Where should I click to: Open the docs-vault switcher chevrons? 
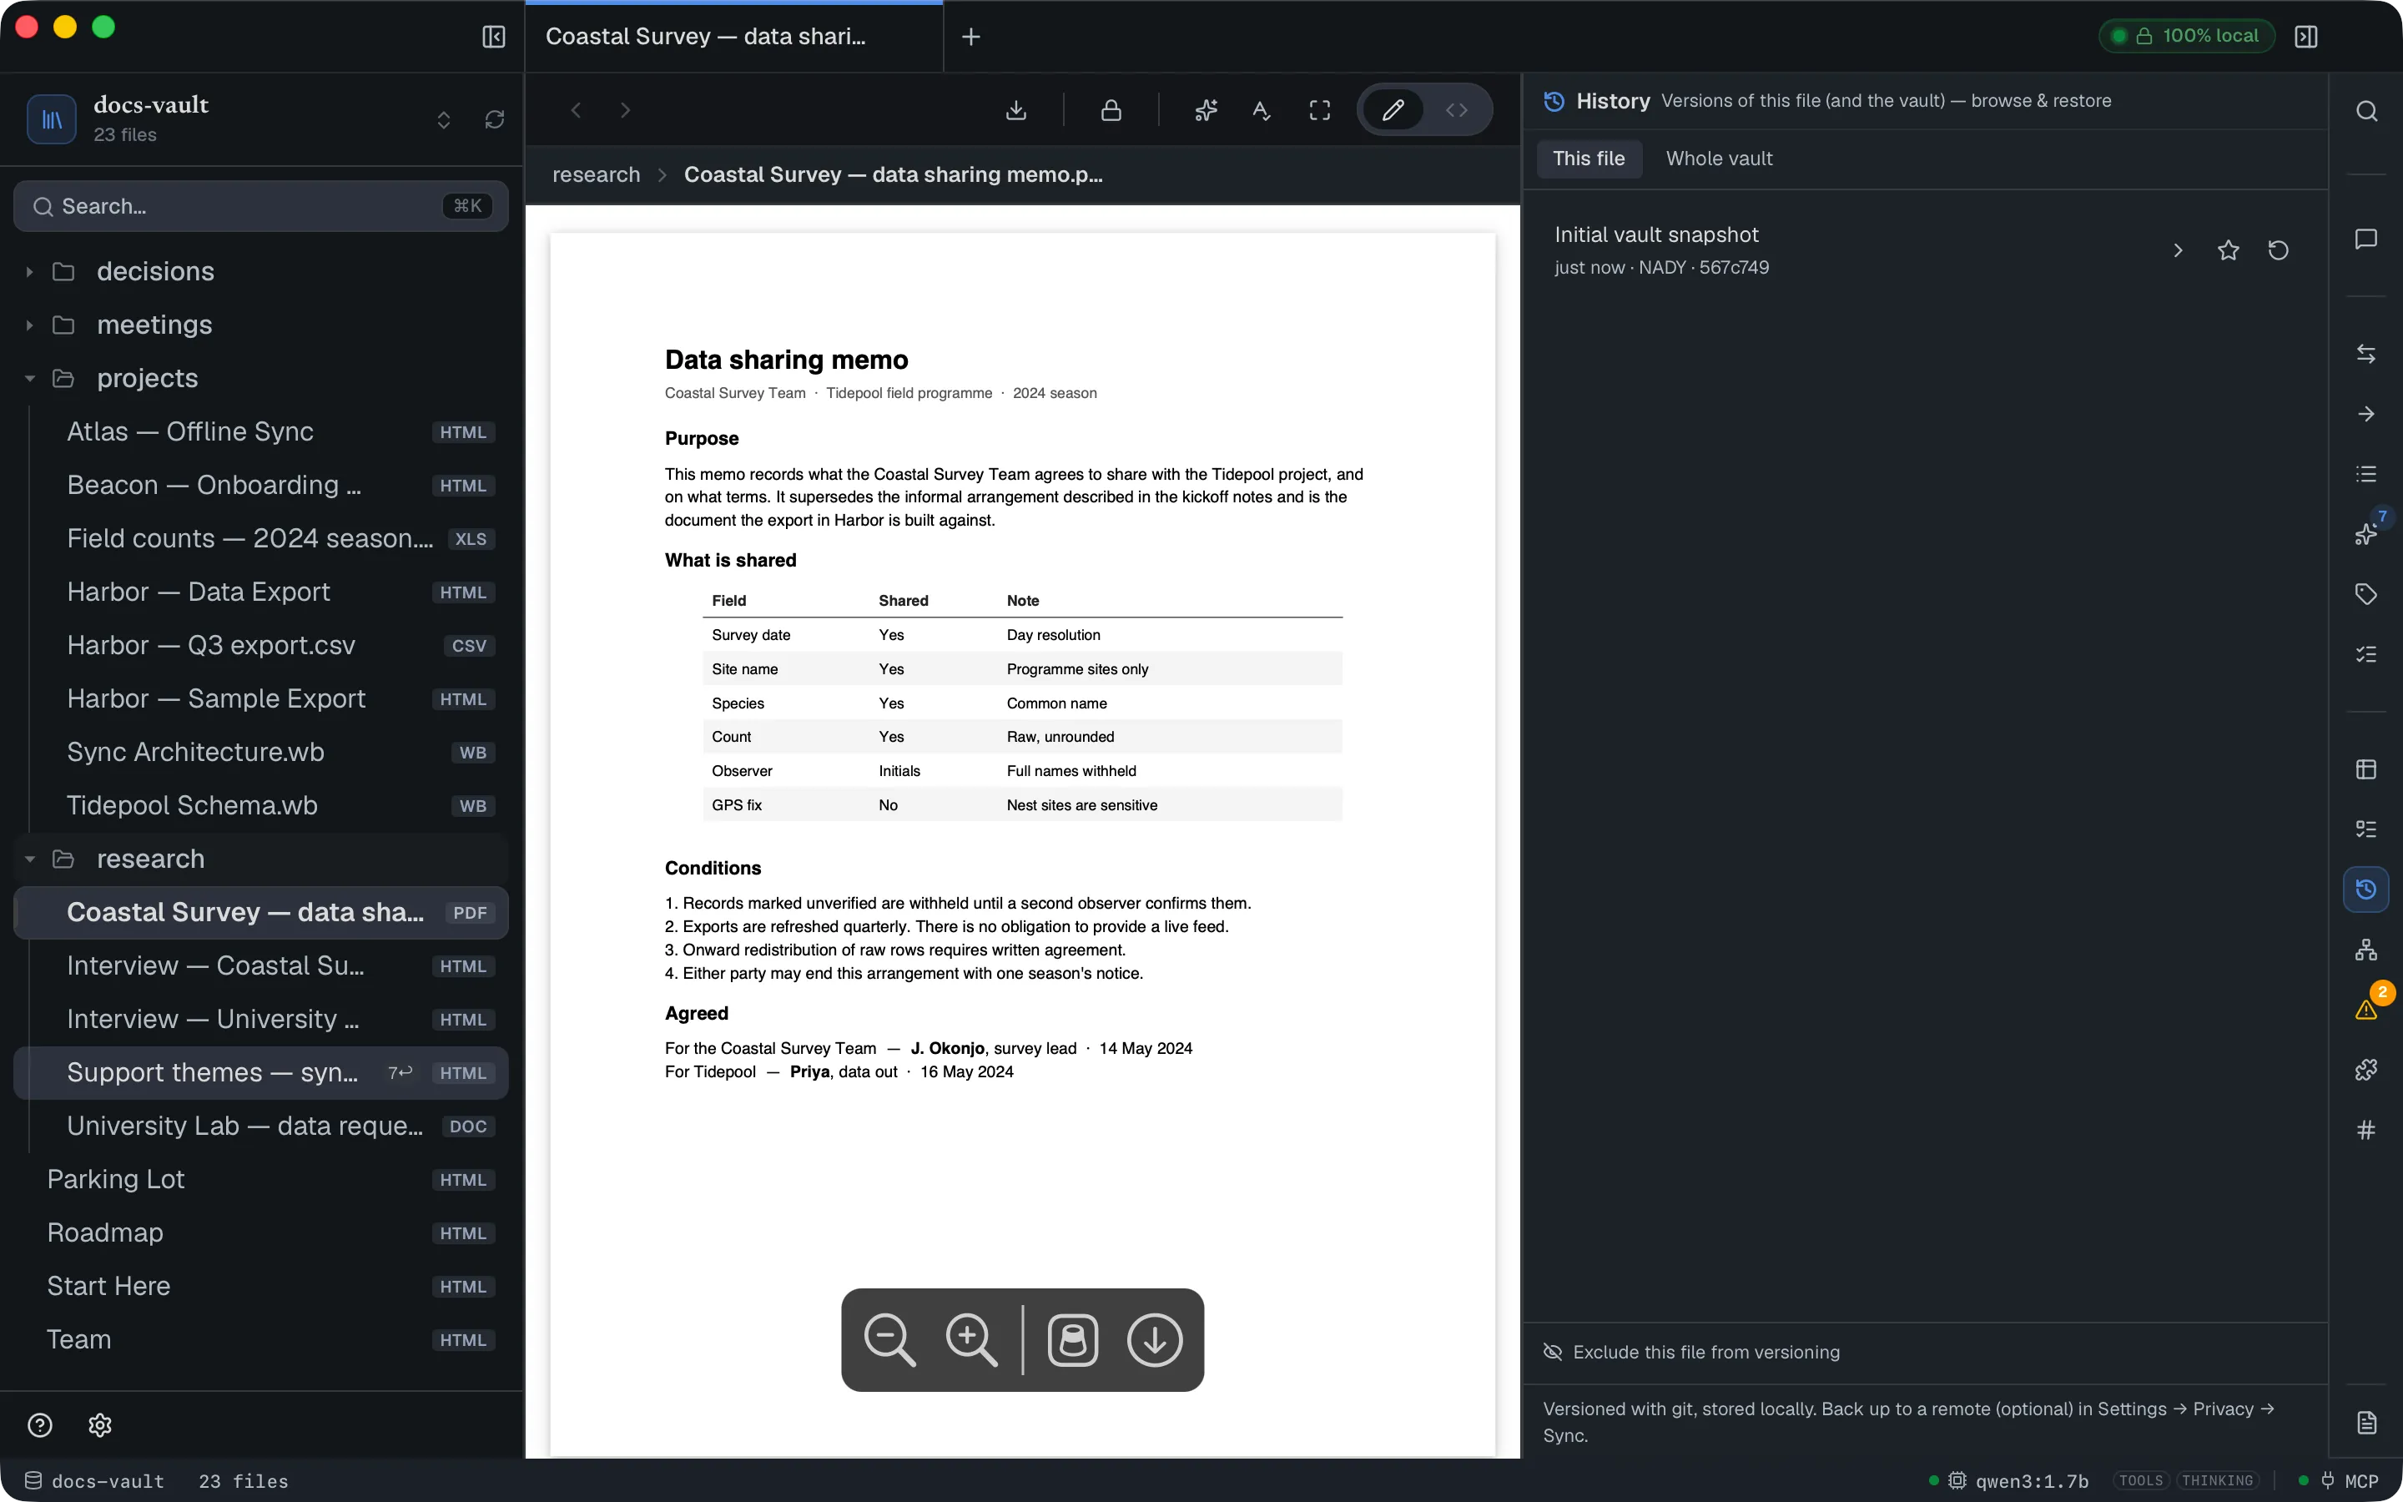click(x=444, y=120)
